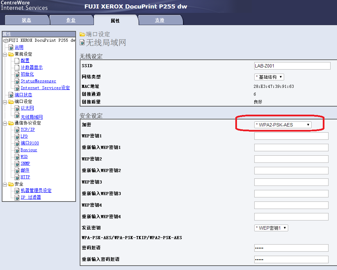Click the page icon next to IP 过滤器
The image size is (337, 270).
coord(17,197)
